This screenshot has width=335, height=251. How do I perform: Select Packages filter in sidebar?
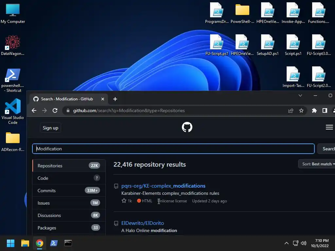click(x=69, y=228)
